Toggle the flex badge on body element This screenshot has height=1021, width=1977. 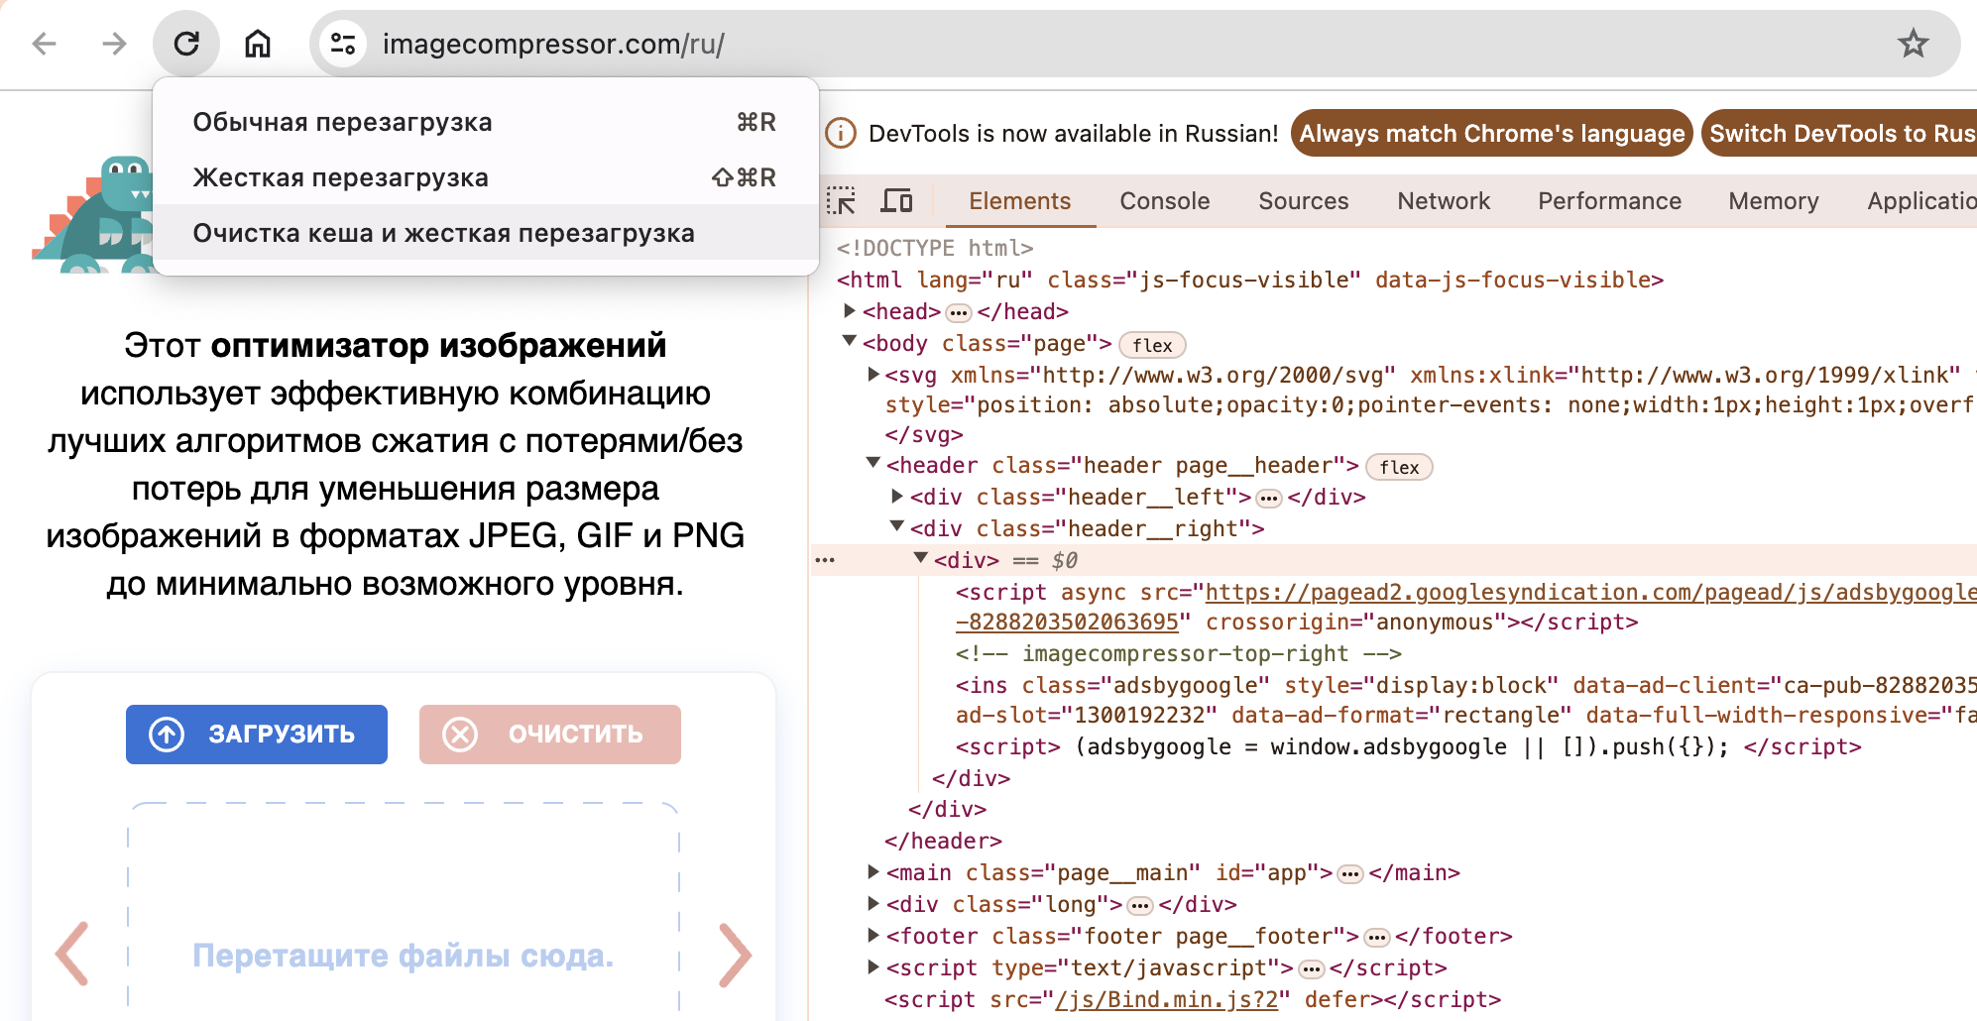coord(1151,345)
